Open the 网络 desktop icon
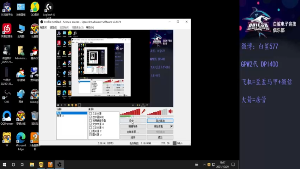This screenshot has height=169, width=300. [21, 97]
